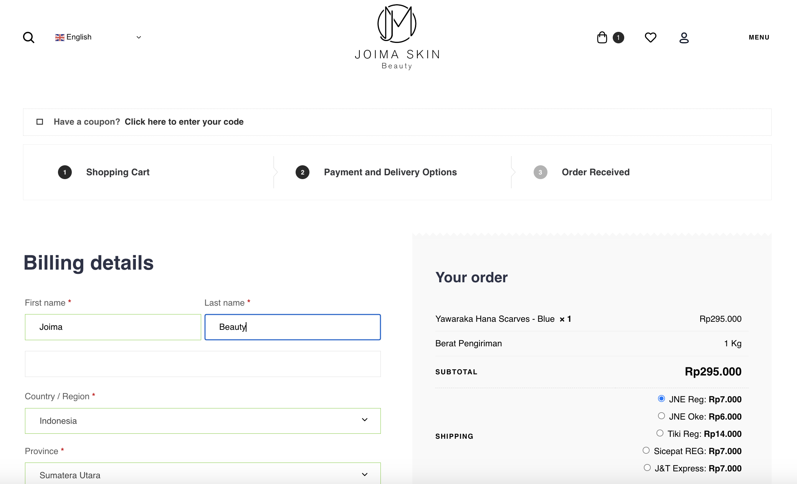Go to Shopping Cart step

(118, 172)
